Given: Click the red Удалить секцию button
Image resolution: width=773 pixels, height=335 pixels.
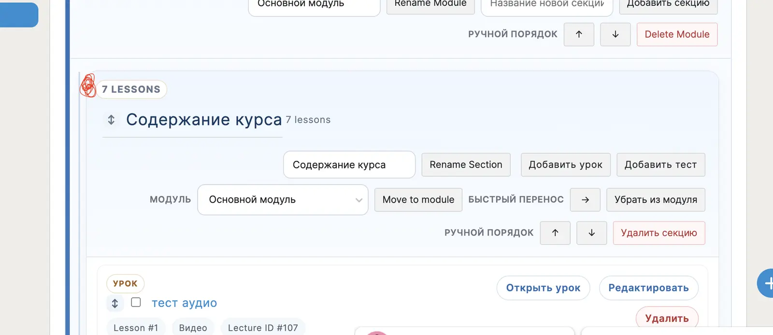Looking at the screenshot, I should 658,233.
